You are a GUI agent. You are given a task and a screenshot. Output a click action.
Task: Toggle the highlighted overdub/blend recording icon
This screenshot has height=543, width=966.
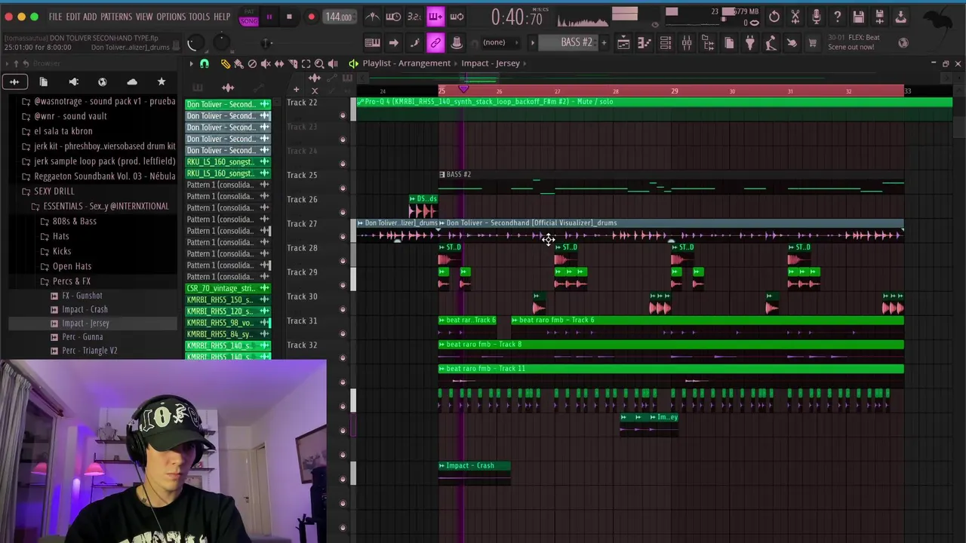[435, 17]
